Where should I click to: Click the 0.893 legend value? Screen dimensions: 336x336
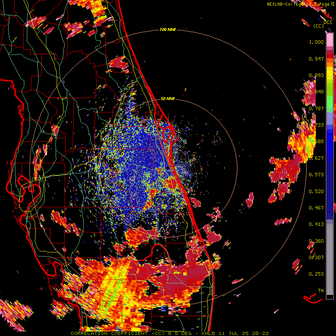(316, 75)
